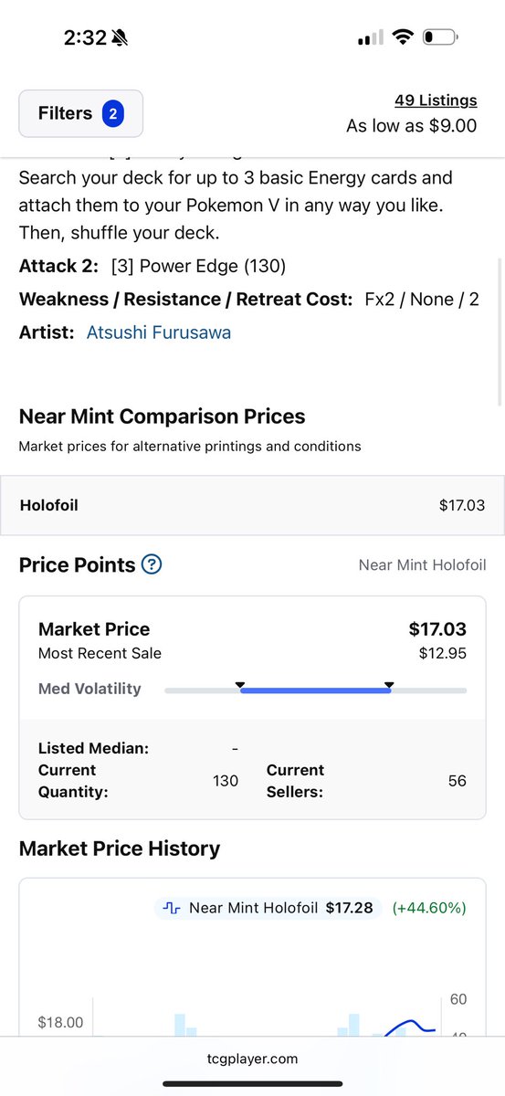505x1096 pixels.
Task: Click the step-line icon in chart legend
Action: [172, 908]
